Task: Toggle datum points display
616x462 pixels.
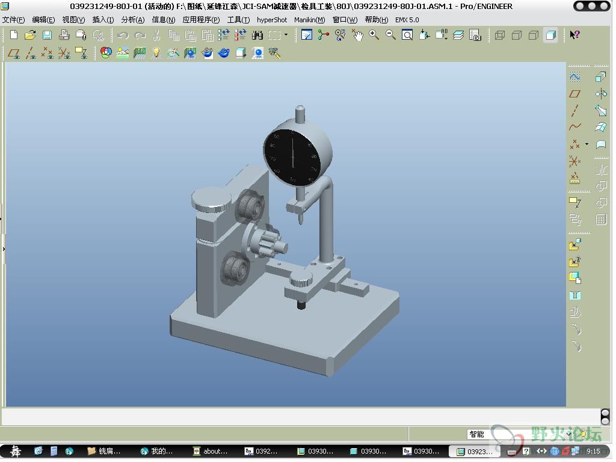Action: tap(48, 53)
